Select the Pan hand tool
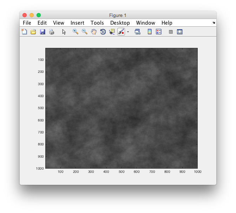The width and height of the screenshot is (236, 213). point(94,32)
